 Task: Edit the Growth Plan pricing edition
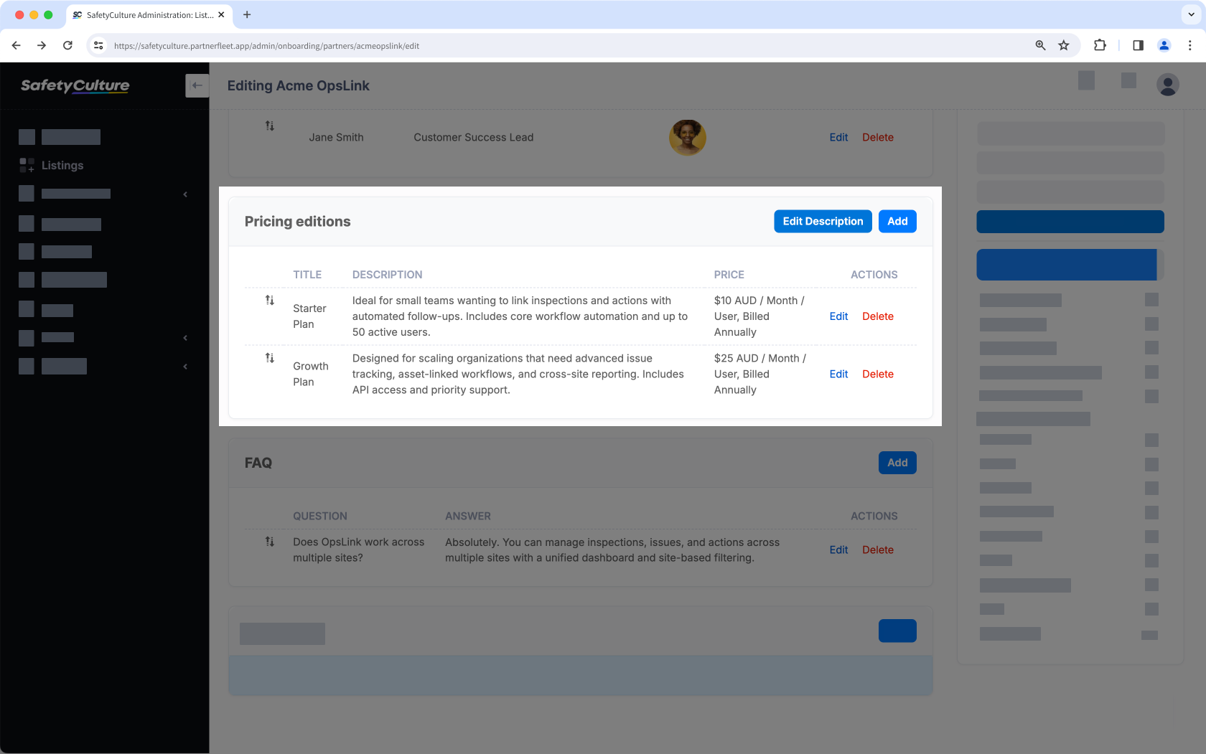click(x=838, y=374)
